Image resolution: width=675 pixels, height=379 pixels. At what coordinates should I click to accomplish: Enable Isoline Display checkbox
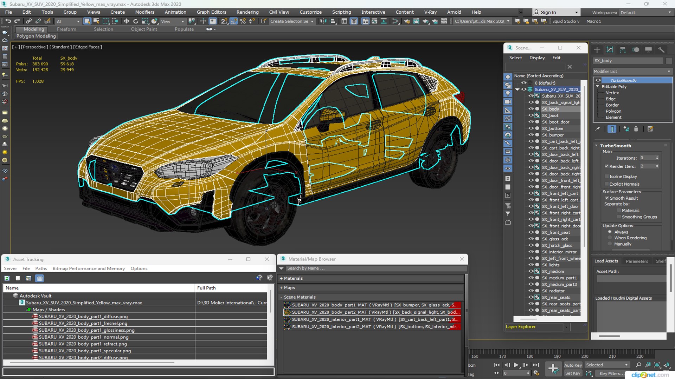coord(607,177)
